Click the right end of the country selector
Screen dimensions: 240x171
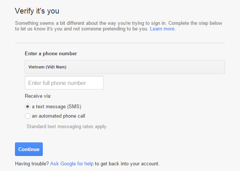click(x=219, y=67)
